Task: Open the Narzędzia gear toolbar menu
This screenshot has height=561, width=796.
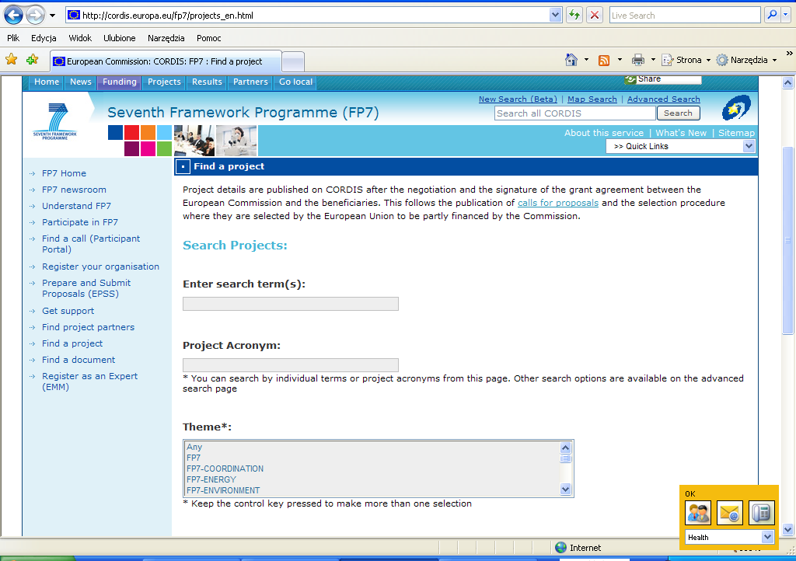Action: [x=746, y=60]
